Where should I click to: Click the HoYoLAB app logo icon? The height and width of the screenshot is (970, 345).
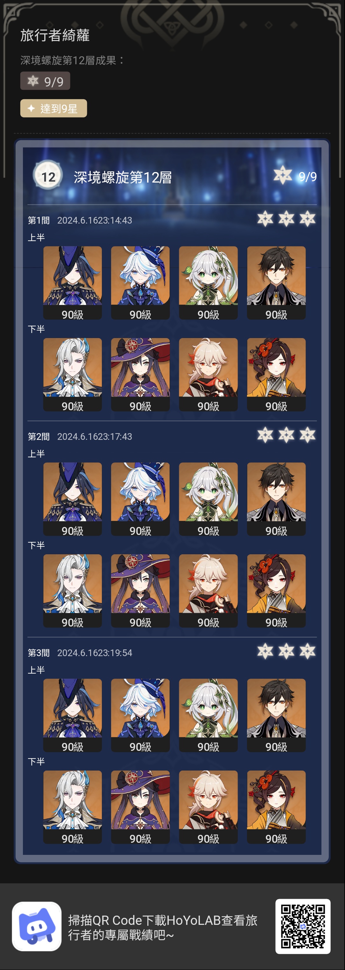(x=37, y=926)
